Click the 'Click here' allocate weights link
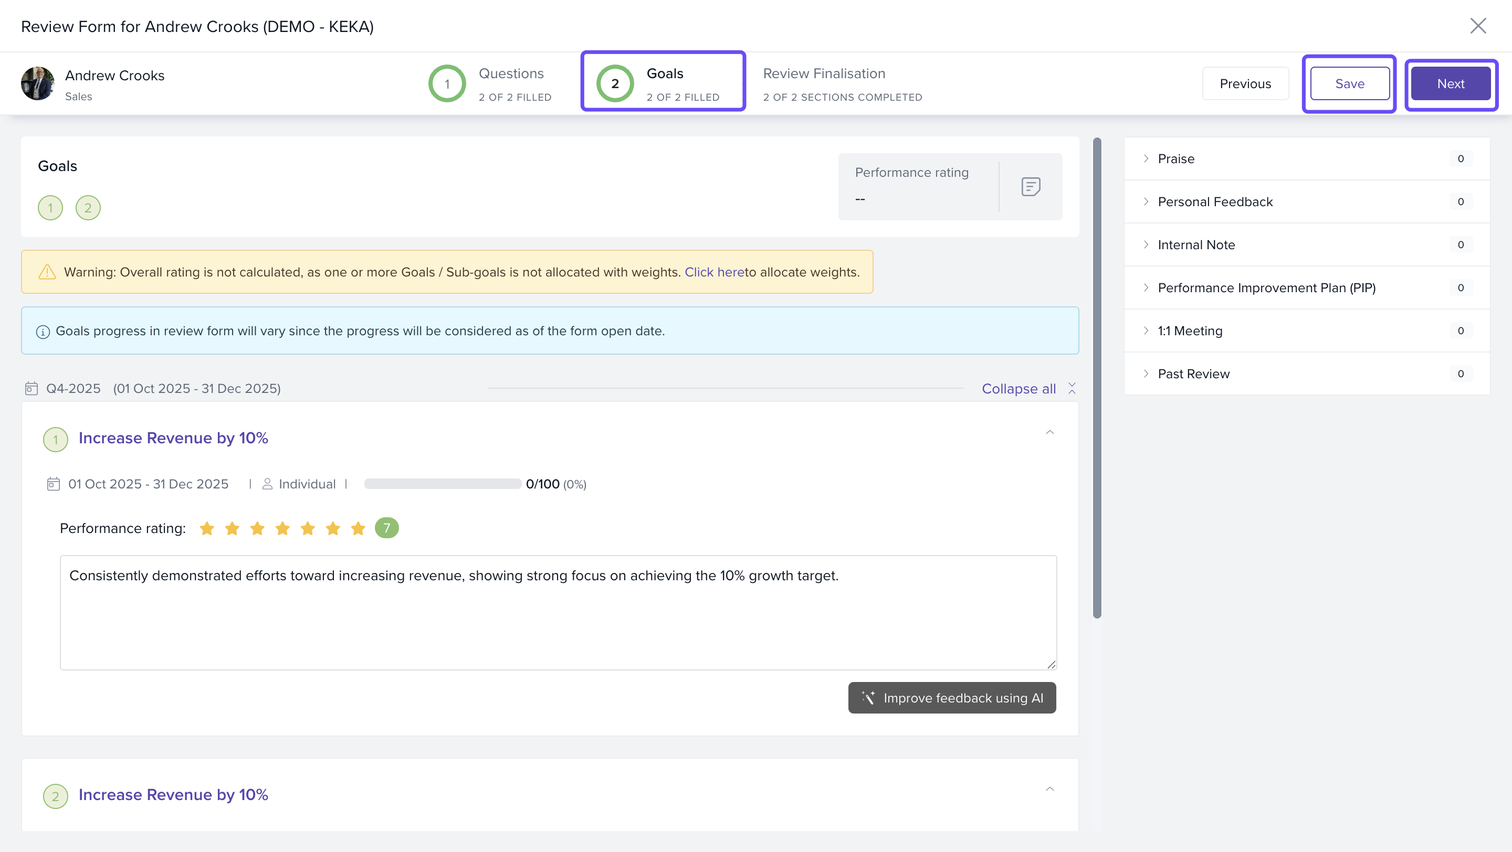Viewport: 1512px width, 852px height. point(714,272)
